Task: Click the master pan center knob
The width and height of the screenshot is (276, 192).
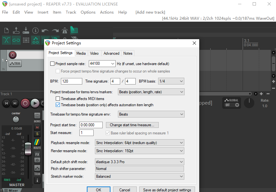Action: point(16,119)
